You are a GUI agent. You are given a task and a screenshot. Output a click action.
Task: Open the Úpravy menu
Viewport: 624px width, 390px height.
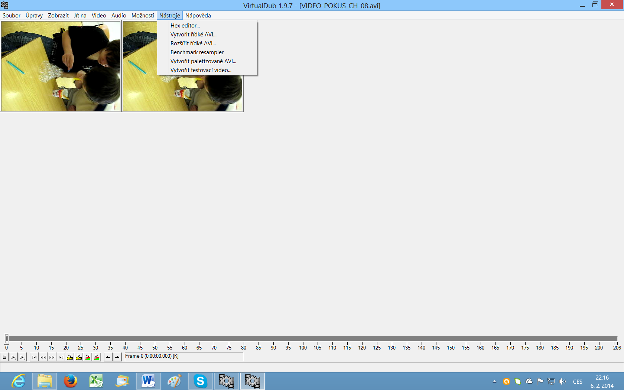coord(34,16)
